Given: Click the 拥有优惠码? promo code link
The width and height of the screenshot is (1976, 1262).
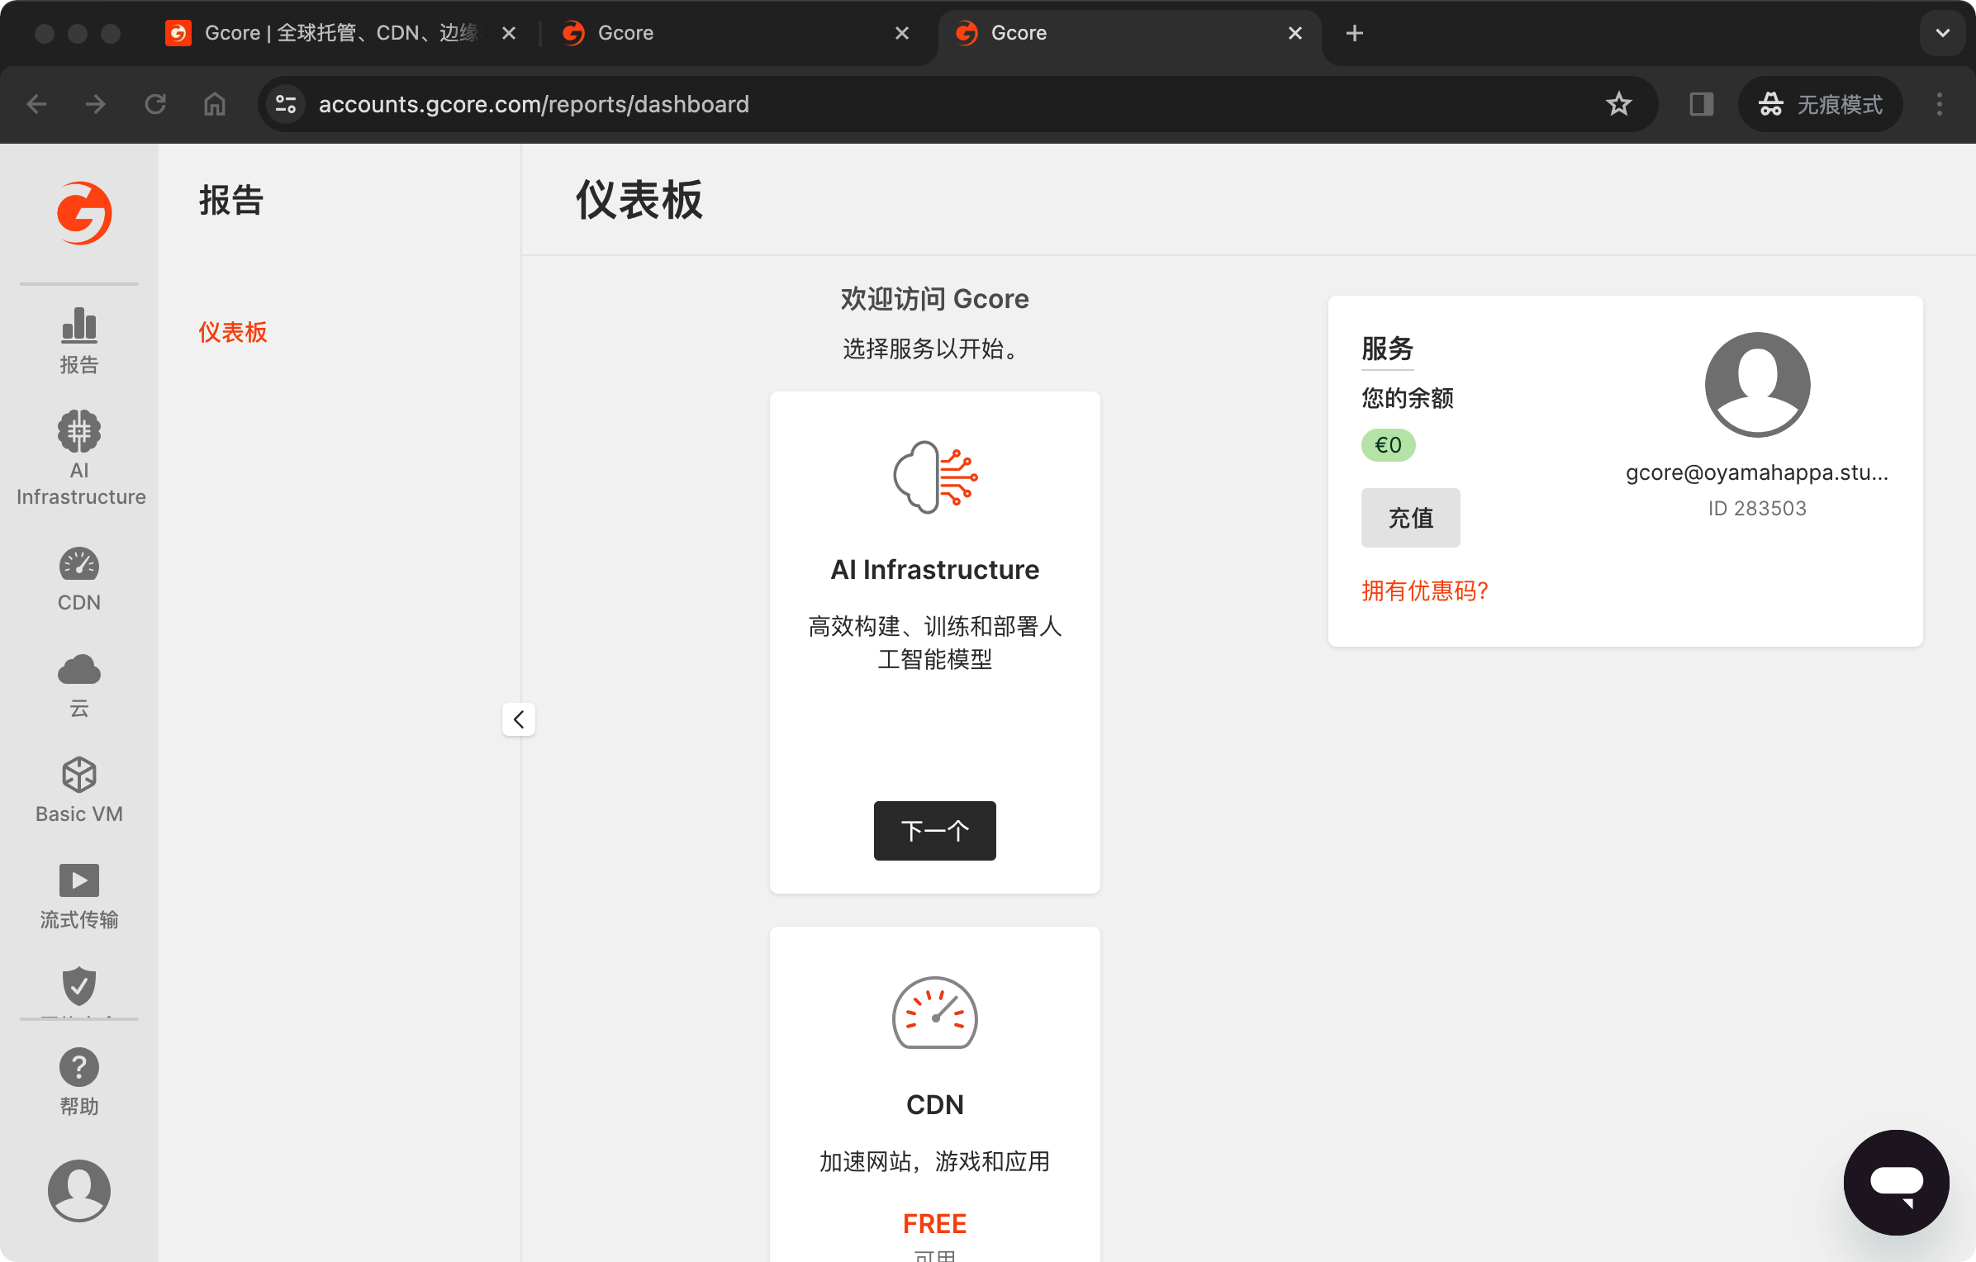Looking at the screenshot, I should [x=1425, y=591].
